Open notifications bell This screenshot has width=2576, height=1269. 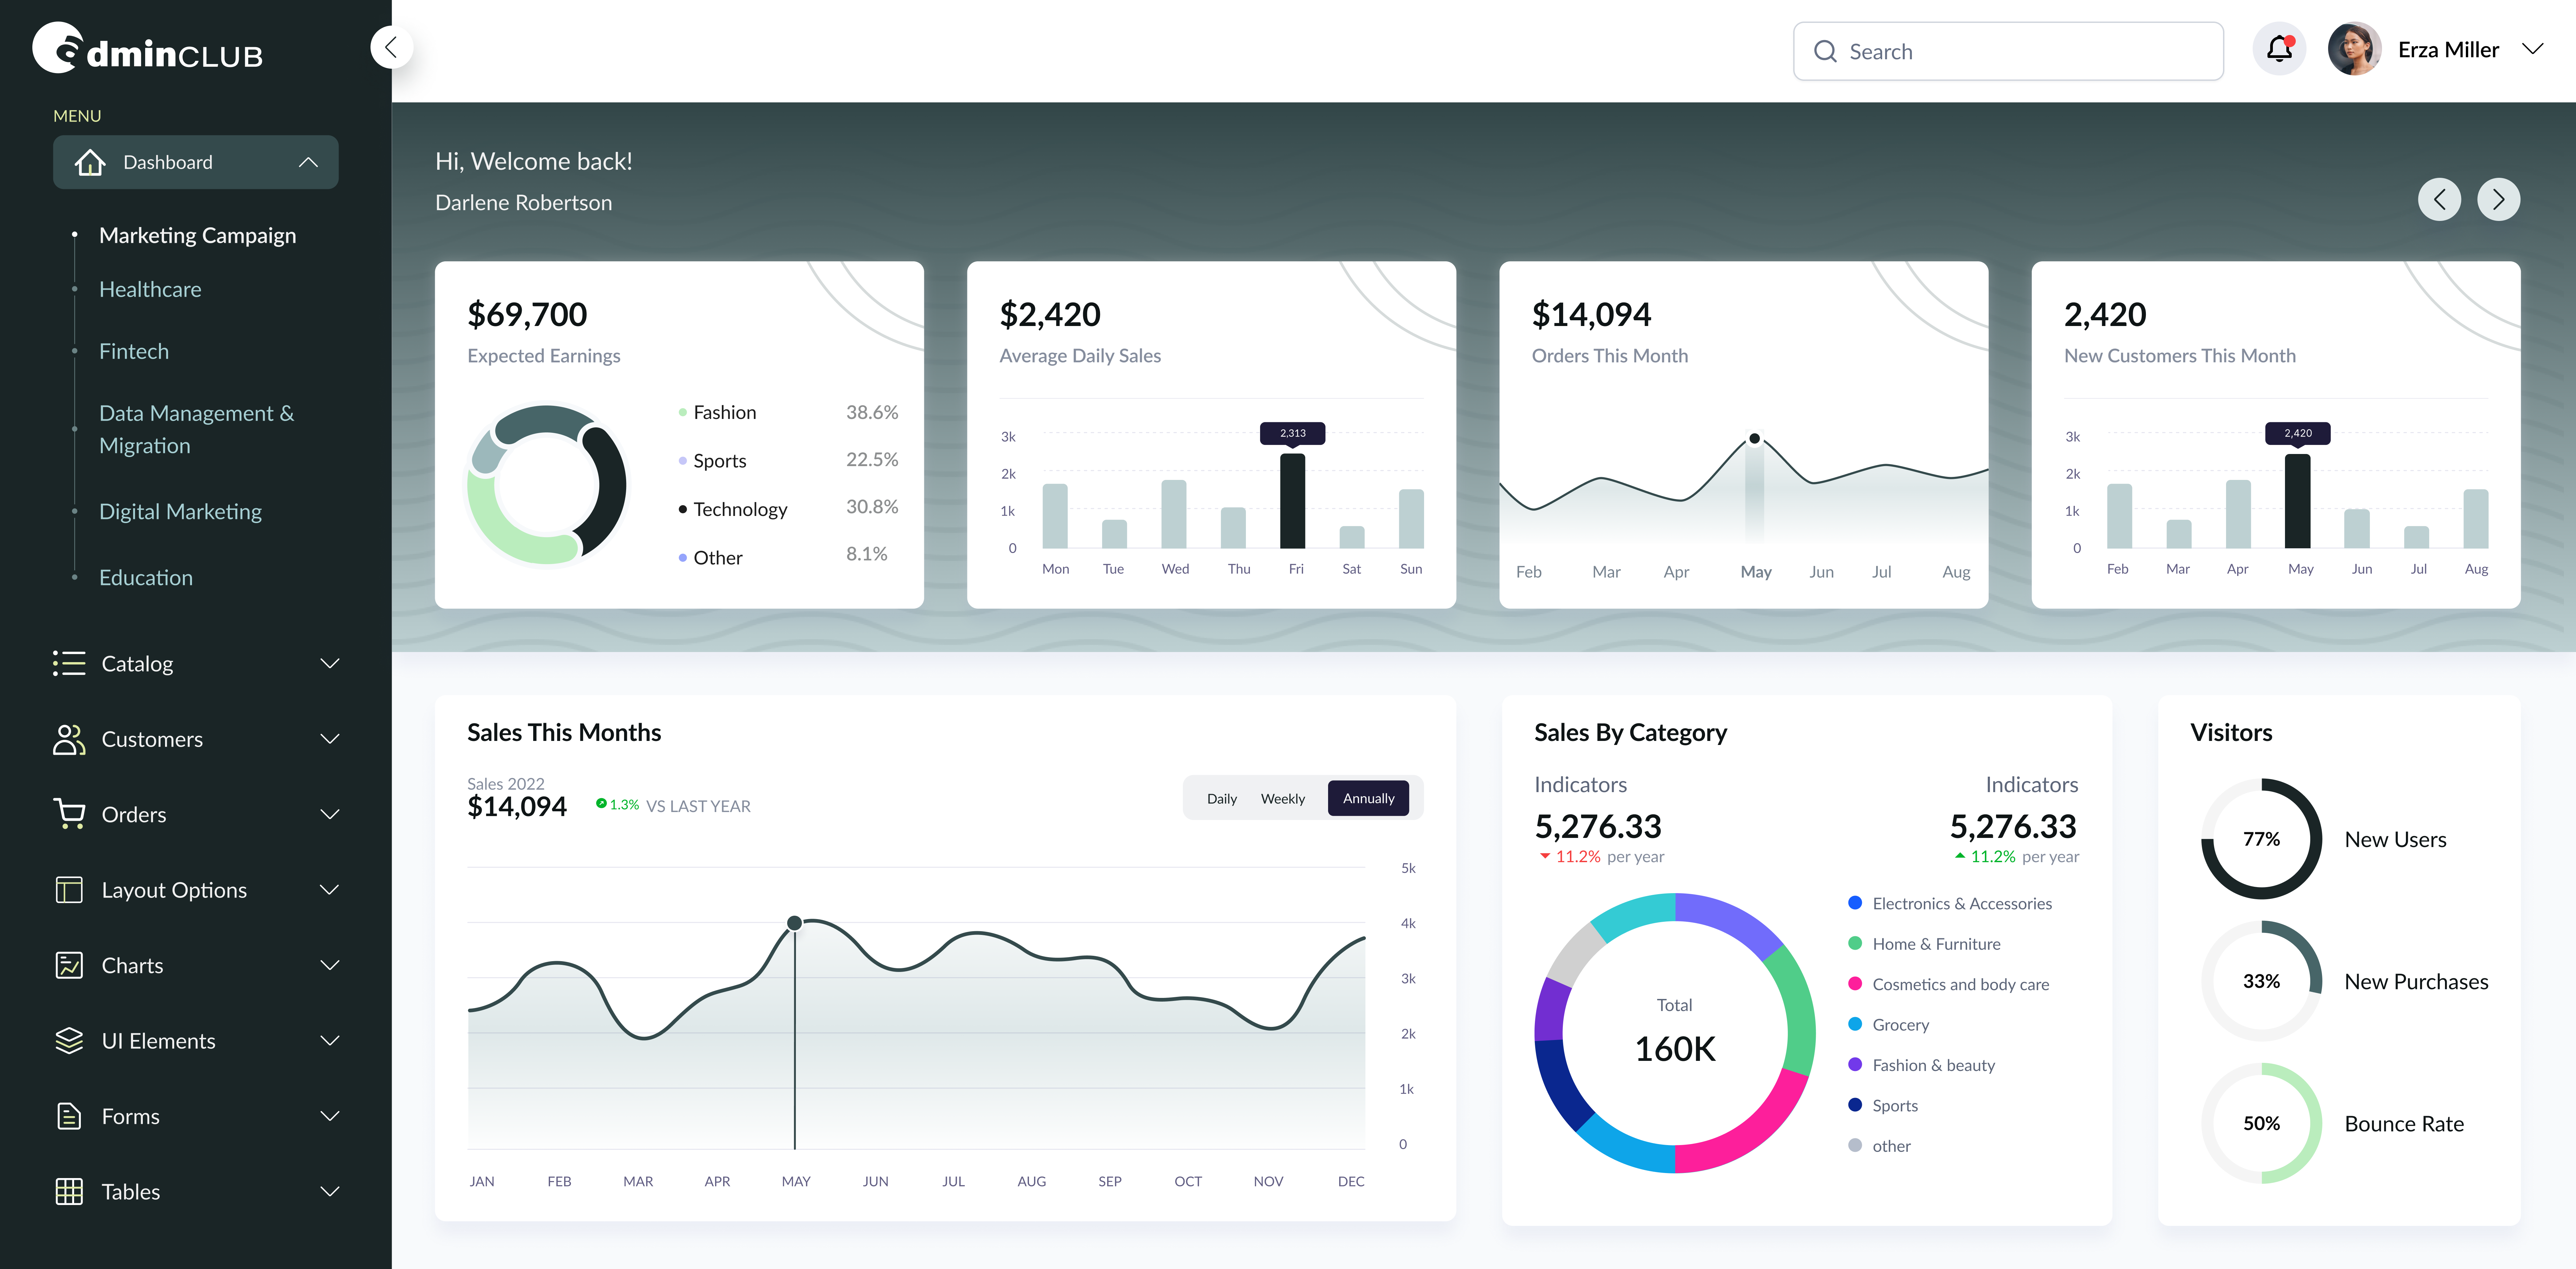tap(2279, 49)
